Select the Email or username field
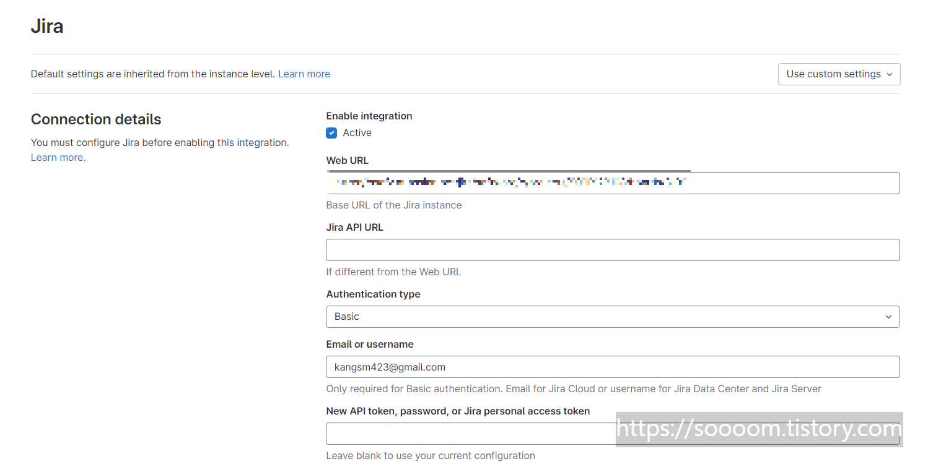 [613, 367]
